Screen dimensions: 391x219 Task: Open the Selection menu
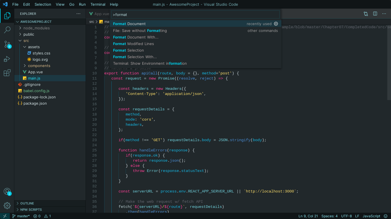43,4
